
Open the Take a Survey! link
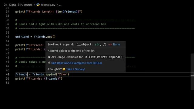[75, 69]
